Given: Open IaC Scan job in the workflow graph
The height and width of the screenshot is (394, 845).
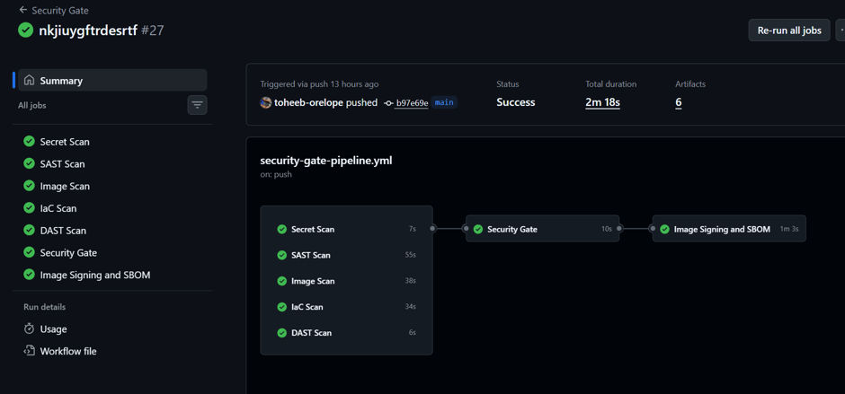Looking at the screenshot, I should (346, 307).
